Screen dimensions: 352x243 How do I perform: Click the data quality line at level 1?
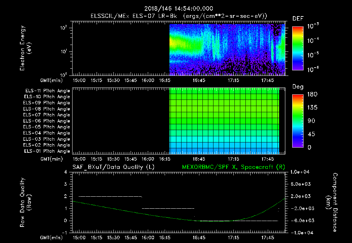coord(168,208)
